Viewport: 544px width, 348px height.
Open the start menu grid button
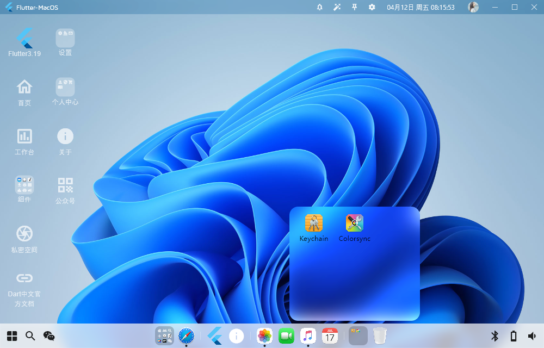point(12,336)
